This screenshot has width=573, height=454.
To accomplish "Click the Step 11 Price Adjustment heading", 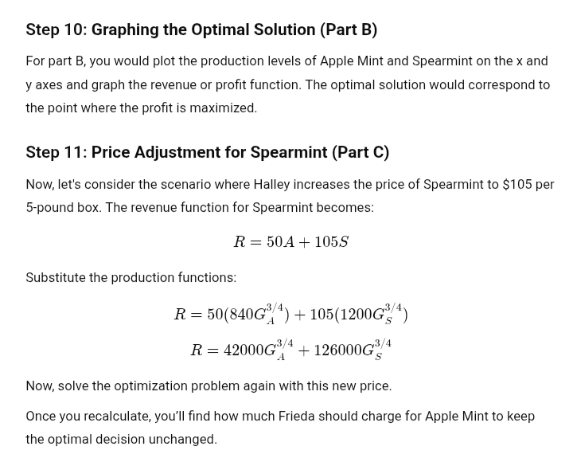I will pos(208,153).
